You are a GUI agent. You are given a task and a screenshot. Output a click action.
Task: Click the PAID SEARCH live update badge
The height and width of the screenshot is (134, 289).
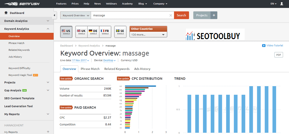click(66, 107)
